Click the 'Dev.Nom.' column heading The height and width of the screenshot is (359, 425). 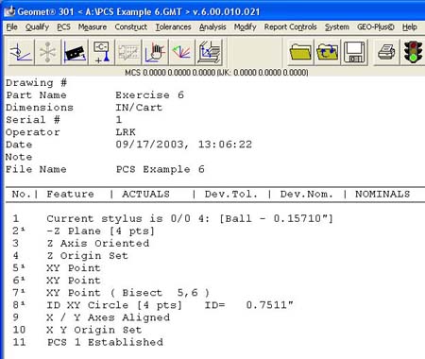(306, 194)
